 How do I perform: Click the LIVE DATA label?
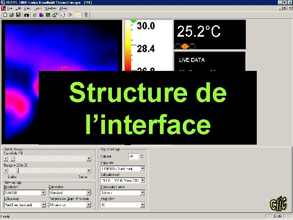(x=192, y=60)
